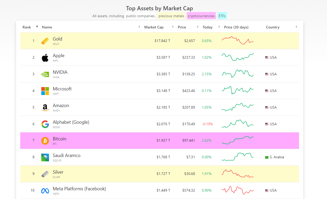
Task: Click the Gold bar icon
Action: point(45,41)
